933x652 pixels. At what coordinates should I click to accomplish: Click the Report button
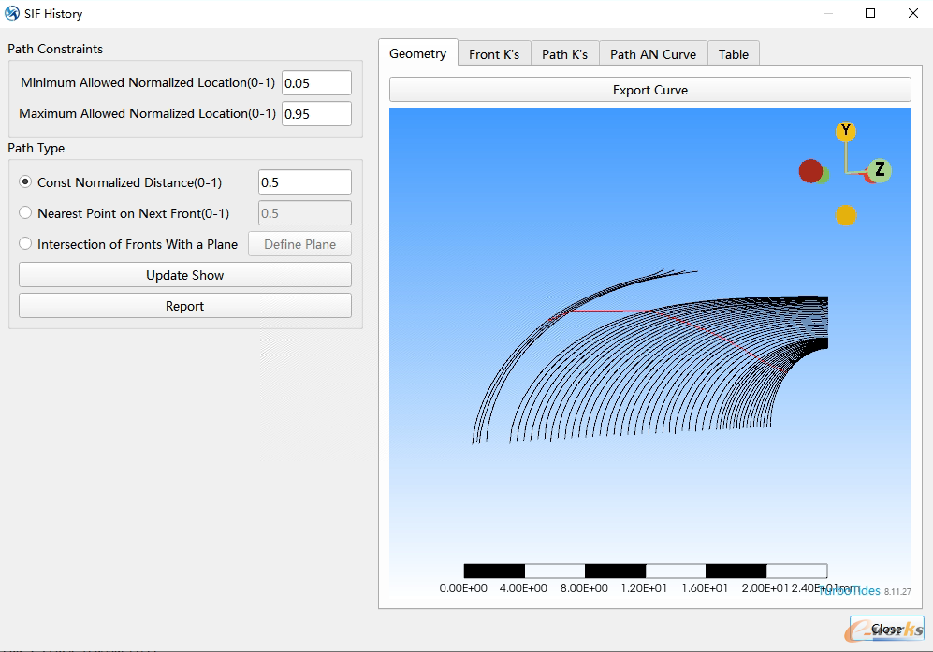pyautogui.click(x=185, y=306)
